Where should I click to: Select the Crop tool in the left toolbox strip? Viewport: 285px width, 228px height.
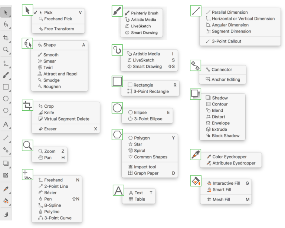tap(6, 37)
